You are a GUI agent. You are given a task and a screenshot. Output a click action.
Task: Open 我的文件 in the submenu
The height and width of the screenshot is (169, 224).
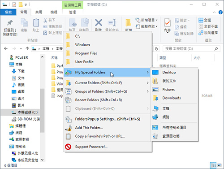coord(174,81)
